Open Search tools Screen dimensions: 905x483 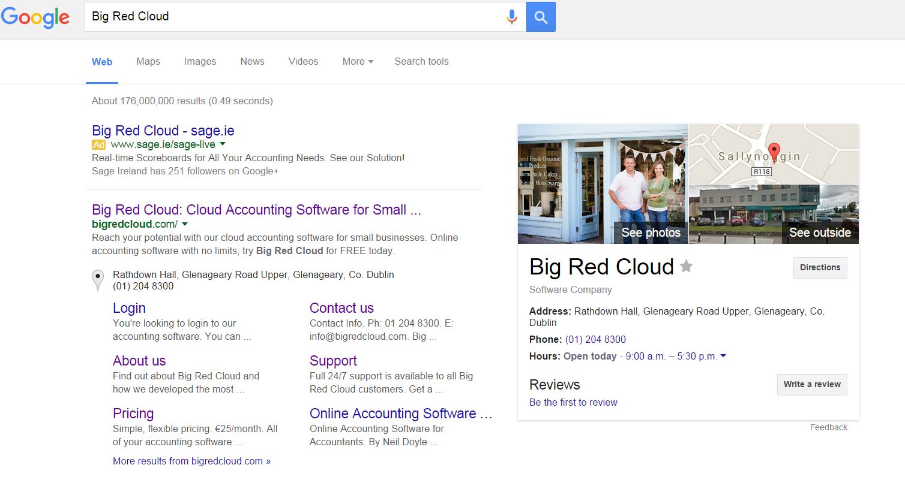pos(421,61)
